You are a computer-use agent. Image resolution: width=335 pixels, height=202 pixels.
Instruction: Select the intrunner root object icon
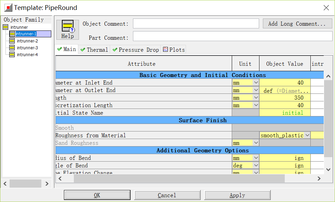(5, 27)
